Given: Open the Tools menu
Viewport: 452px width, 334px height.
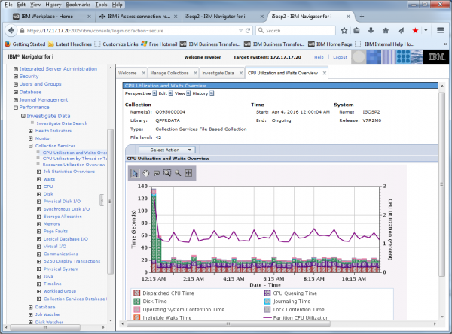Looking at the screenshot, I should [x=101, y=5].
